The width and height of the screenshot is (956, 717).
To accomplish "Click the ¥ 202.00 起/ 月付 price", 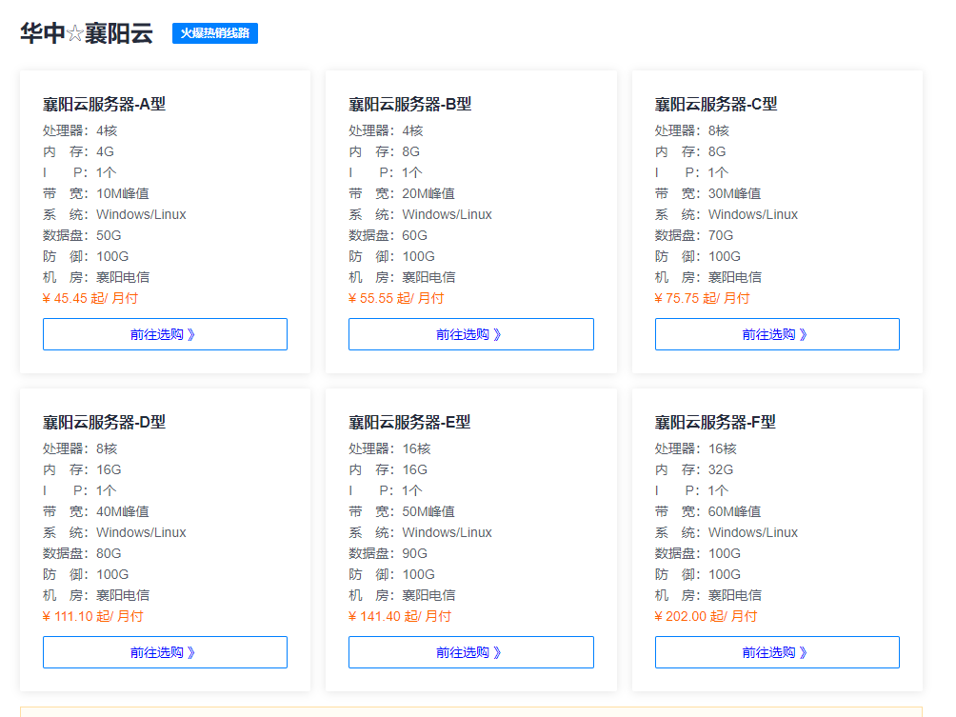I will point(706,616).
